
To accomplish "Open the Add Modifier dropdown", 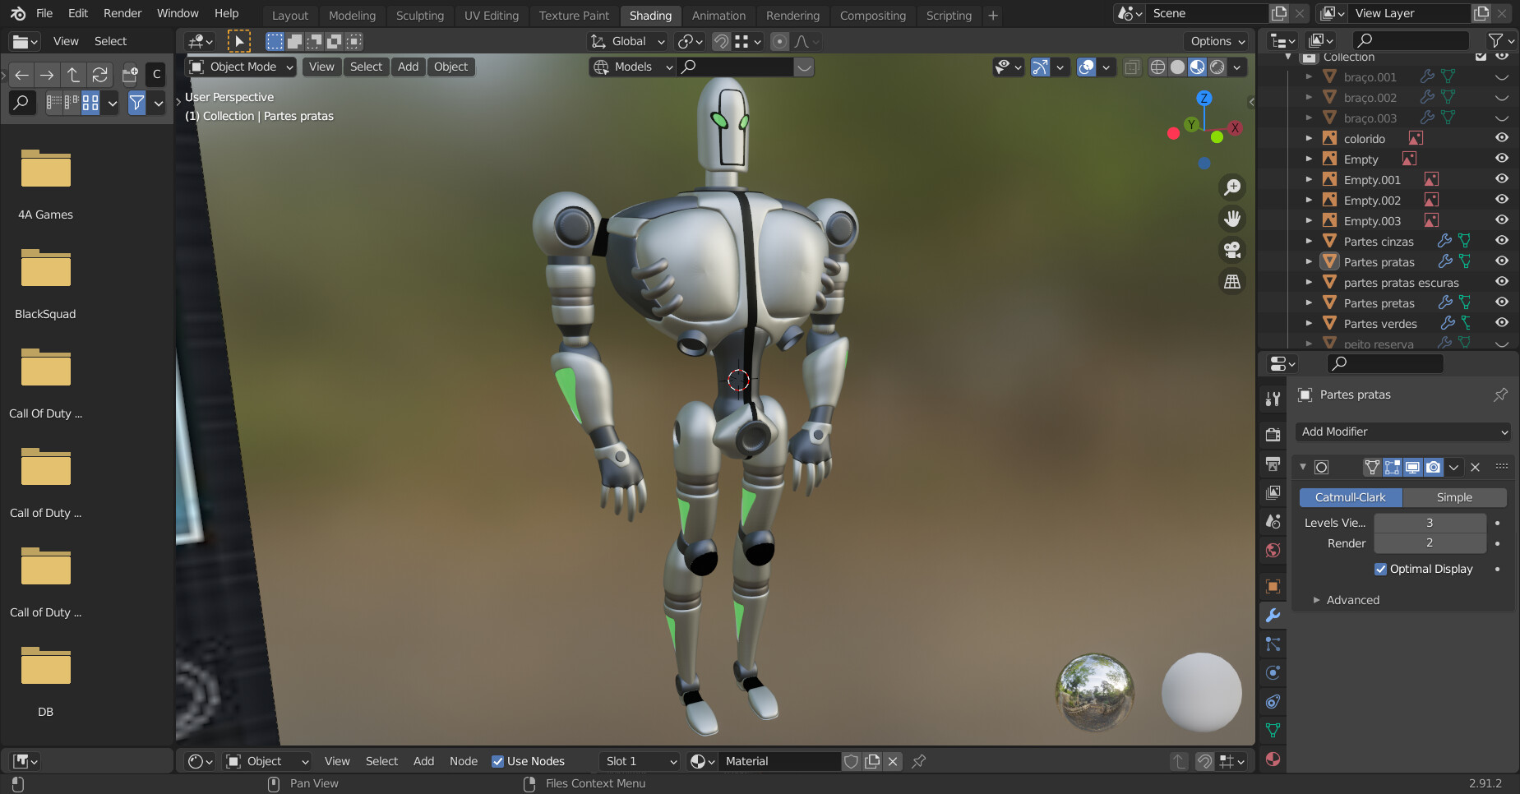I will tap(1402, 432).
